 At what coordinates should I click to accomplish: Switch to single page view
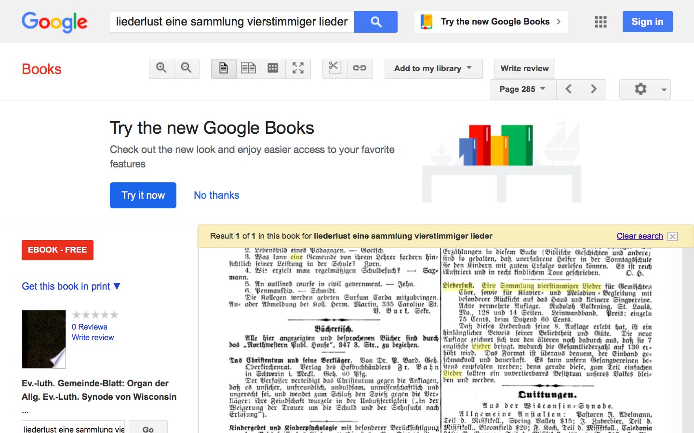[x=224, y=68]
